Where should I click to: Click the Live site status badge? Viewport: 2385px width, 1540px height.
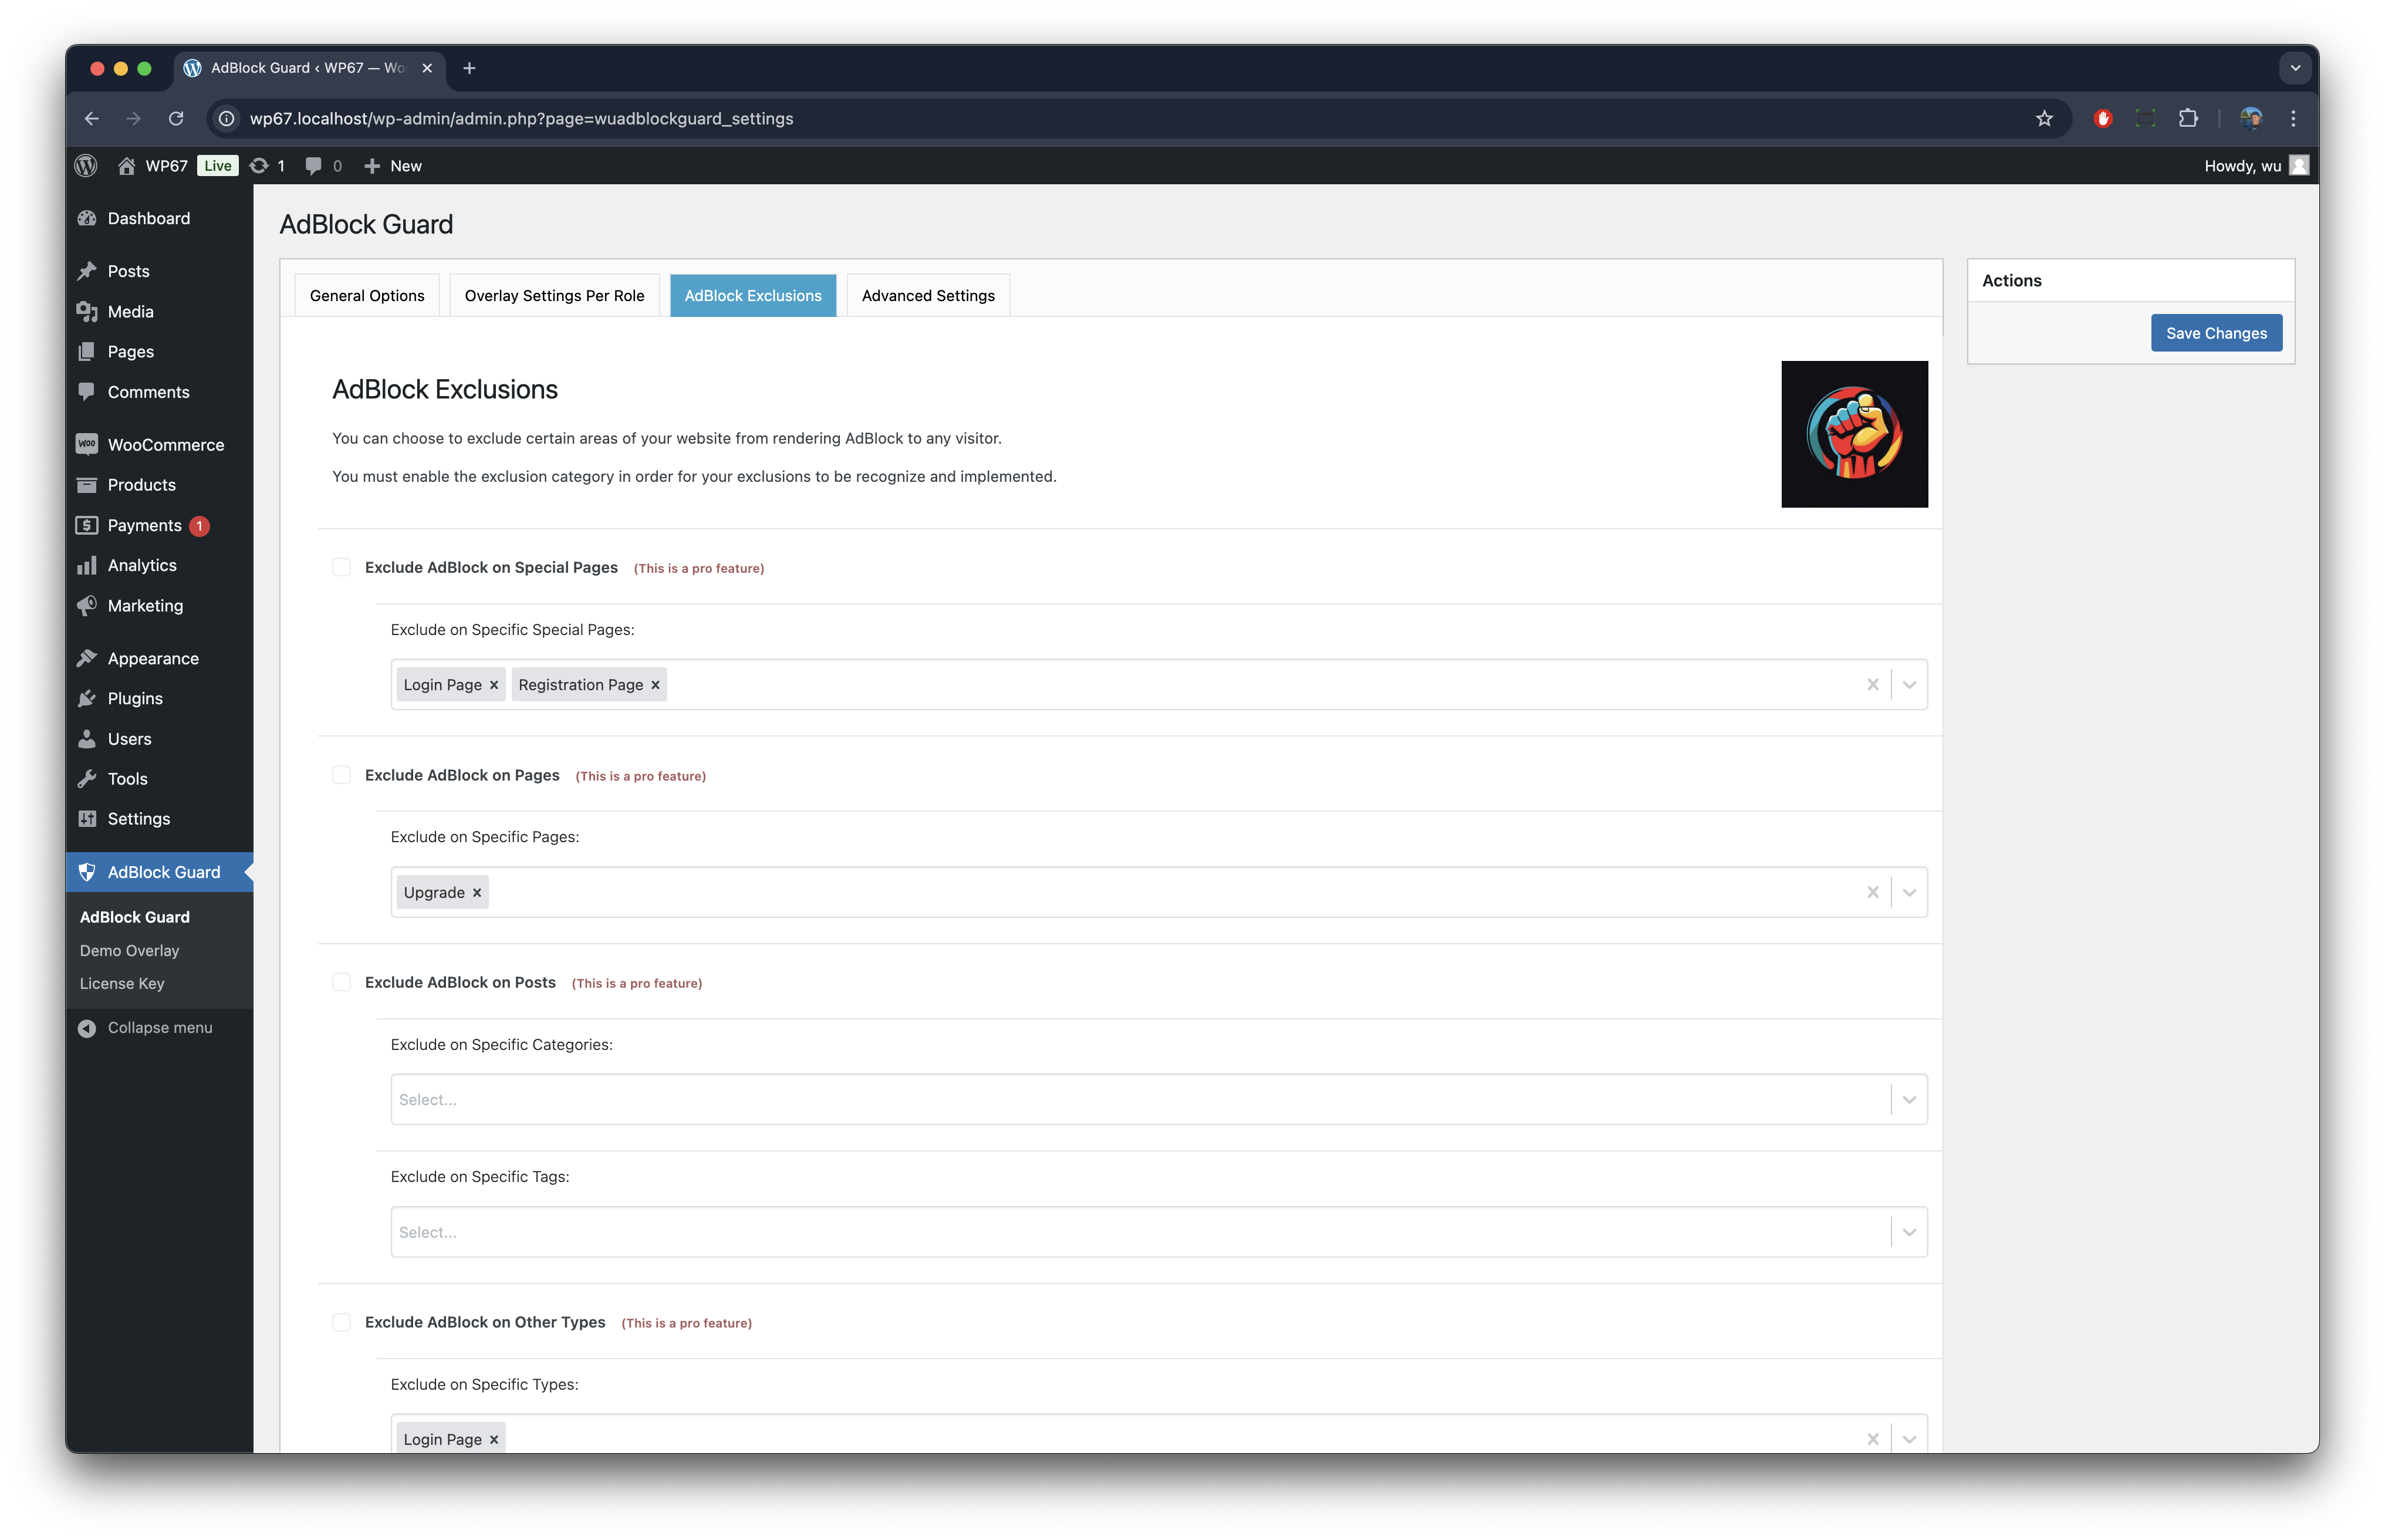pos(217,166)
